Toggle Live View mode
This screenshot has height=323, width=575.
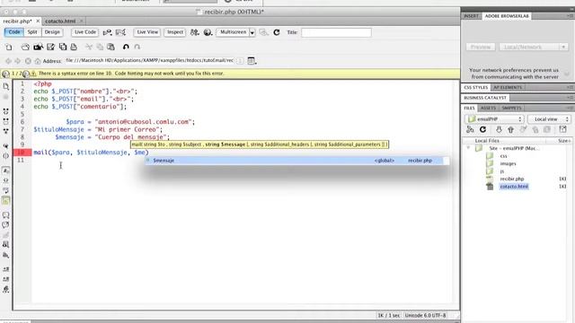[x=147, y=32]
